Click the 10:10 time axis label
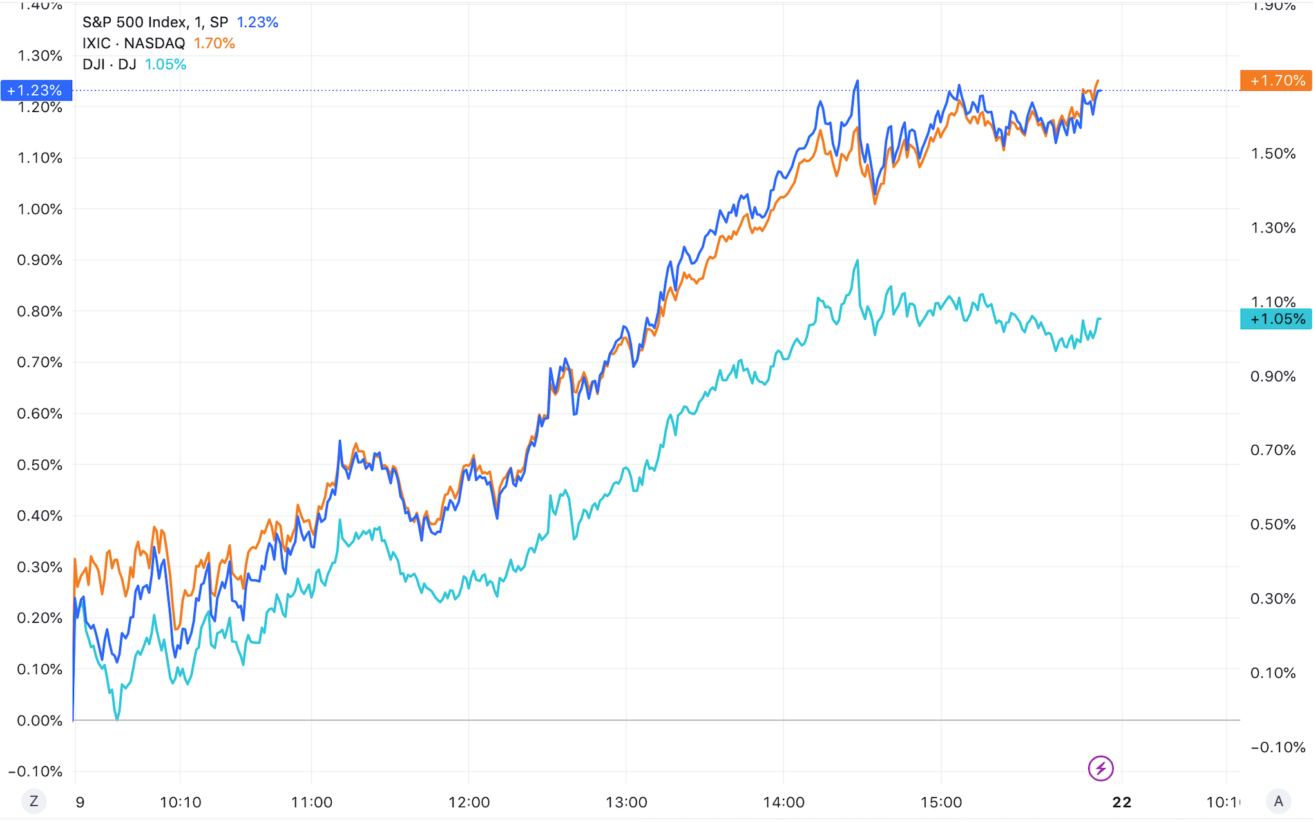Image resolution: width=1313 pixels, height=822 pixels. click(180, 802)
